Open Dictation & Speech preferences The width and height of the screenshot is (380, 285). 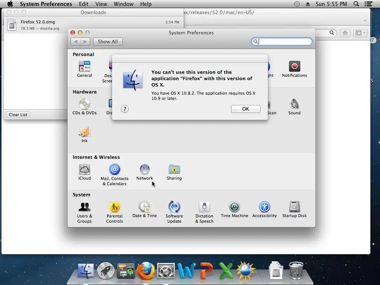204,212
